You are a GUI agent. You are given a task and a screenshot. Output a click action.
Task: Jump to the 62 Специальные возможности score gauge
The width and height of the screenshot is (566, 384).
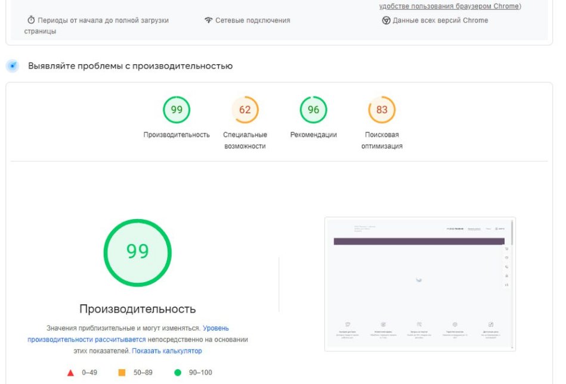[245, 110]
